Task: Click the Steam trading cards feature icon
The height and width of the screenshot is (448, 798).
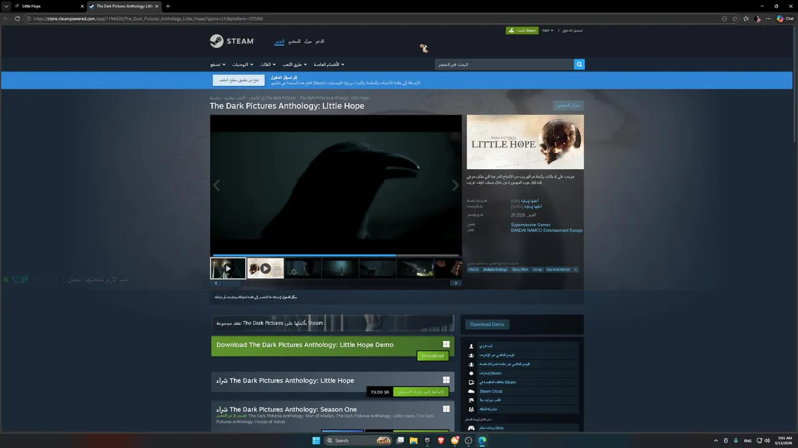Action: [x=471, y=382]
